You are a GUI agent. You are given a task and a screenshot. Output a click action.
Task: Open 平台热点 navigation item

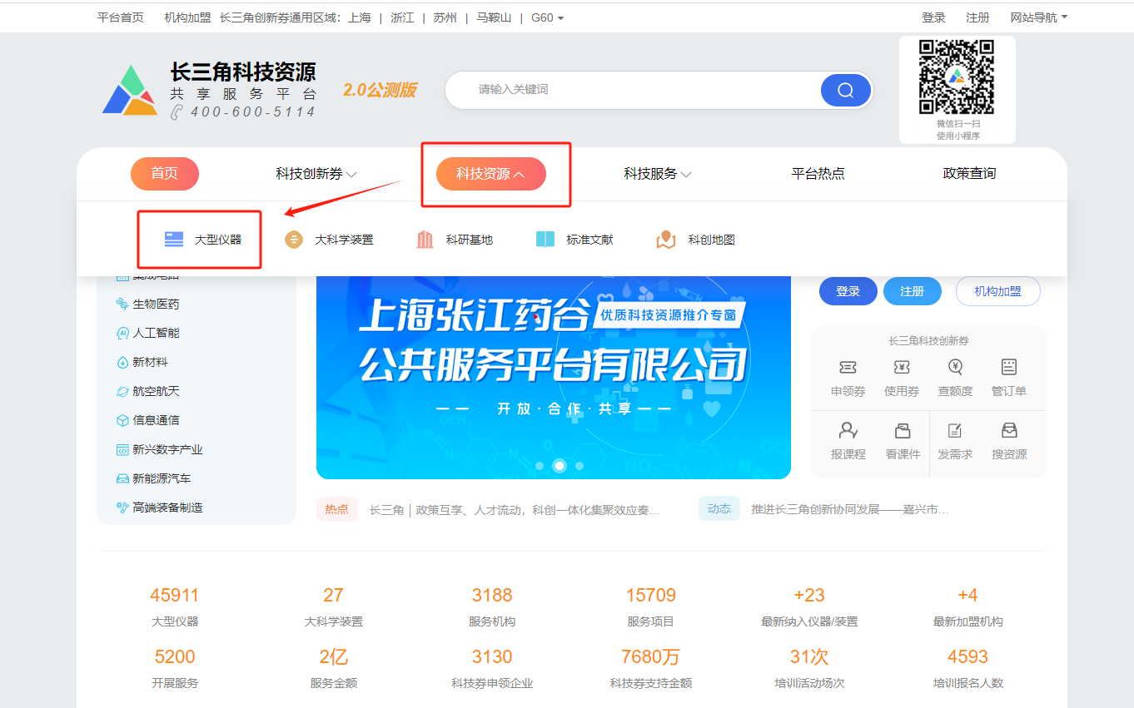click(x=818, y=174)
